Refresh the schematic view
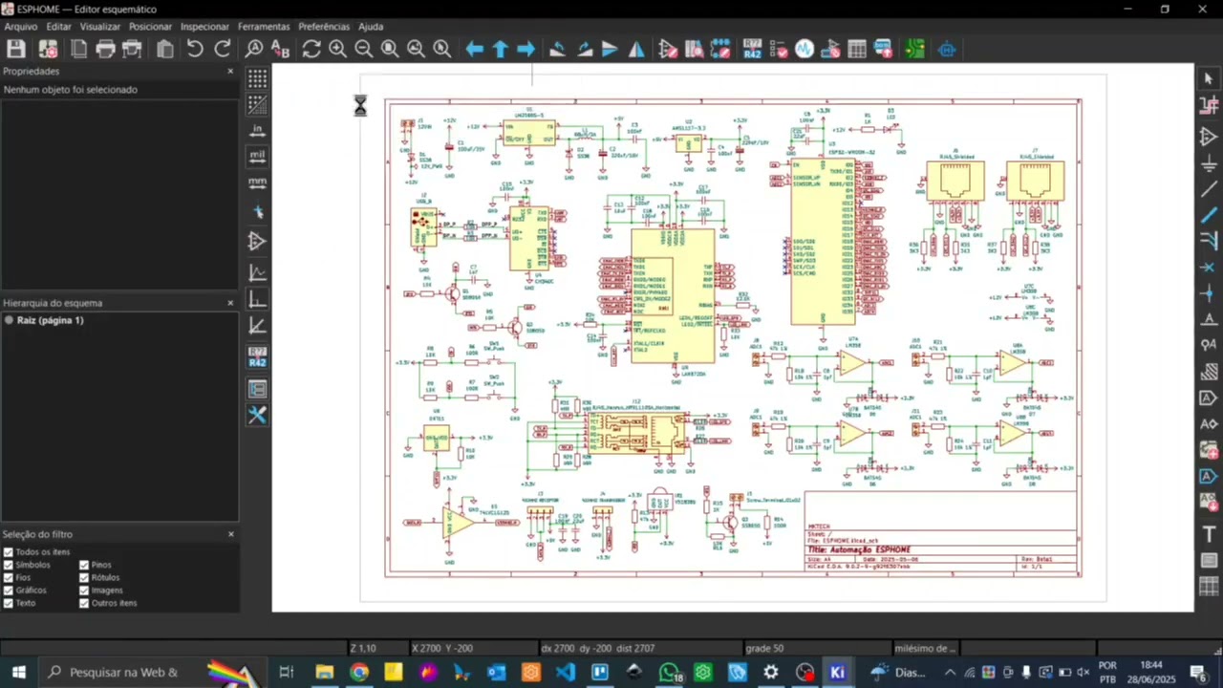The width and height of the screenshot is (1223, 688). [311, 49]
